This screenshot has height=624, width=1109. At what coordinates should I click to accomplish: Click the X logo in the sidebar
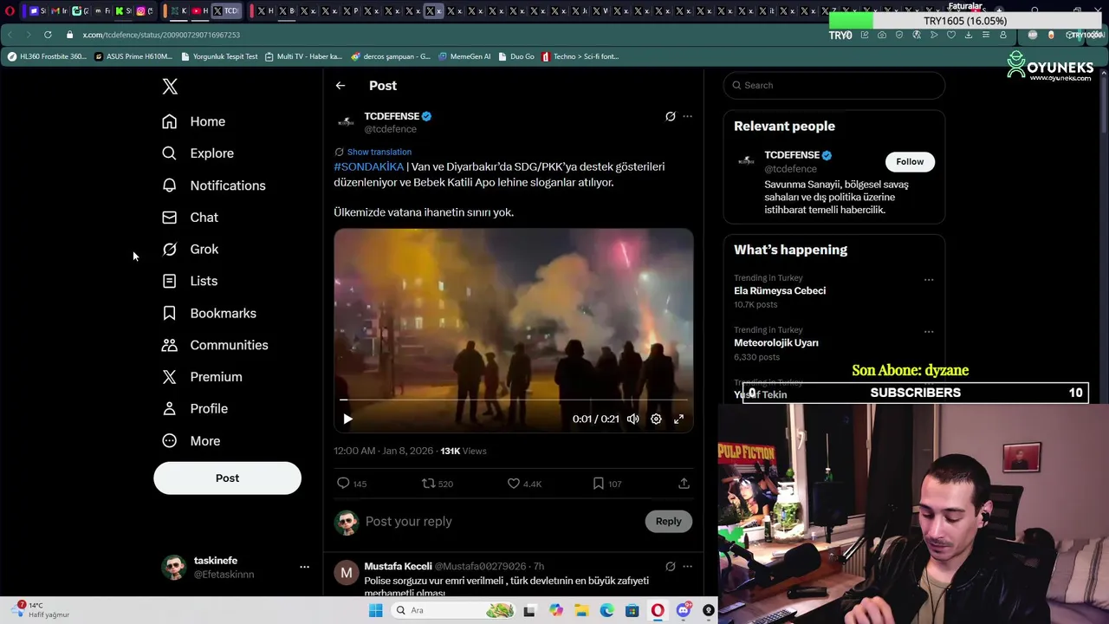point(170,86)
